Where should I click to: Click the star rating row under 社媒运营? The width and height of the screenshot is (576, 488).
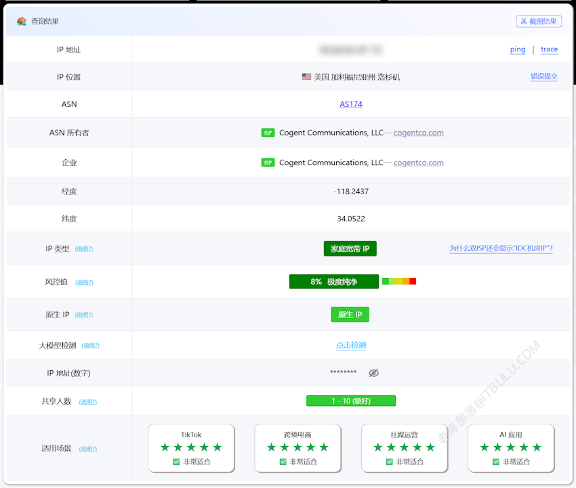(x=404, y=447)
